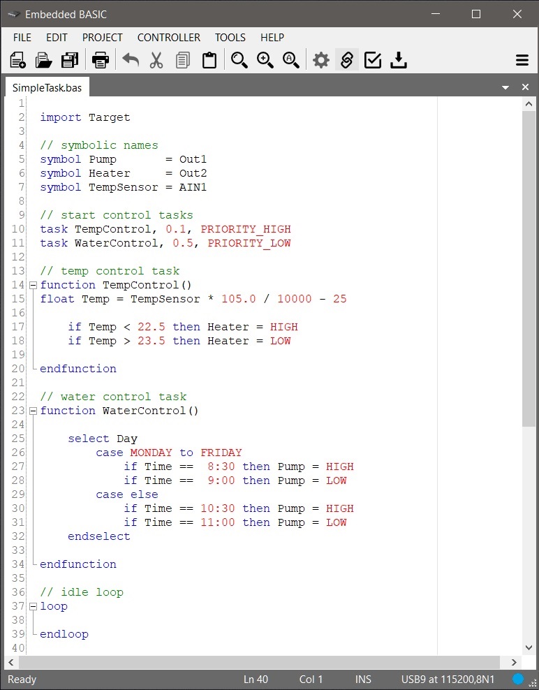The height and width of the screenshot is (690, 539).
Task: Collapse the WaterControl function fold marker
Action: click(33, 411)
